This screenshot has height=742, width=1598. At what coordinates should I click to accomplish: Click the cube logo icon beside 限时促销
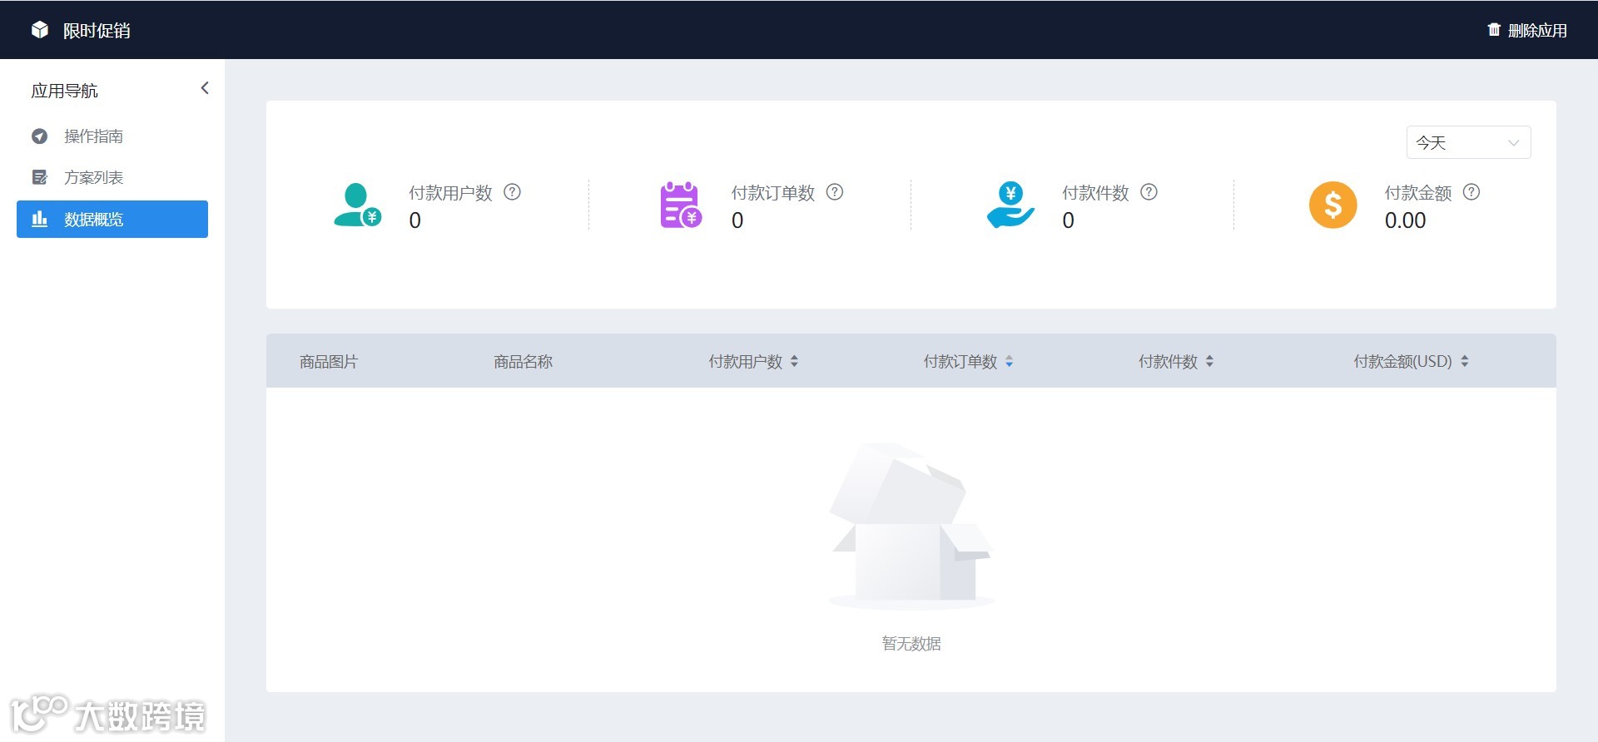pos(40,30)
